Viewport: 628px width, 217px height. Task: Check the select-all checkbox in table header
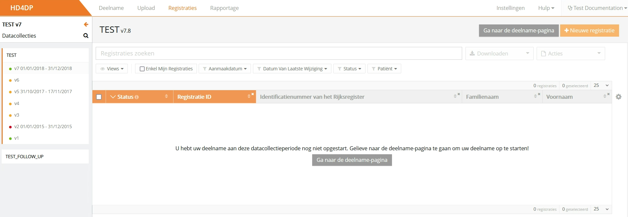click(x=99, y=97)
